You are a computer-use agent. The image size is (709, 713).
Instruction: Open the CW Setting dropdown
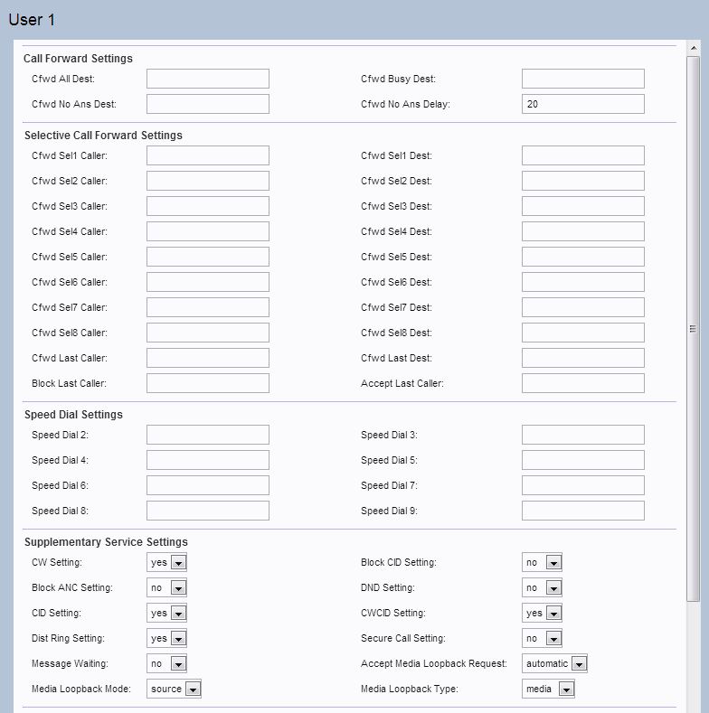[166, 562]
